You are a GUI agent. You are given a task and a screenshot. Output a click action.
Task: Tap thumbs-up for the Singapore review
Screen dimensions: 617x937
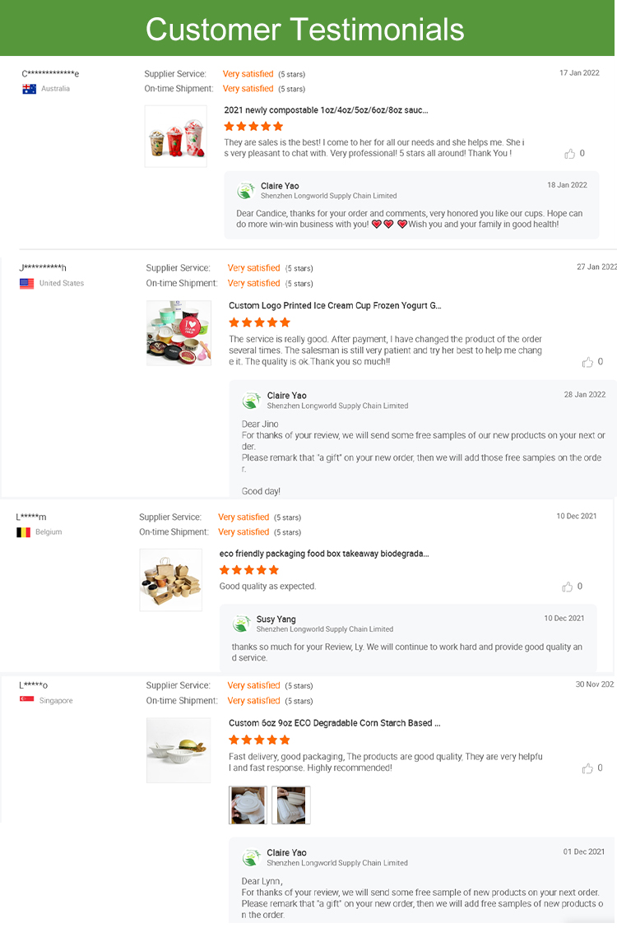pos(587,768)
